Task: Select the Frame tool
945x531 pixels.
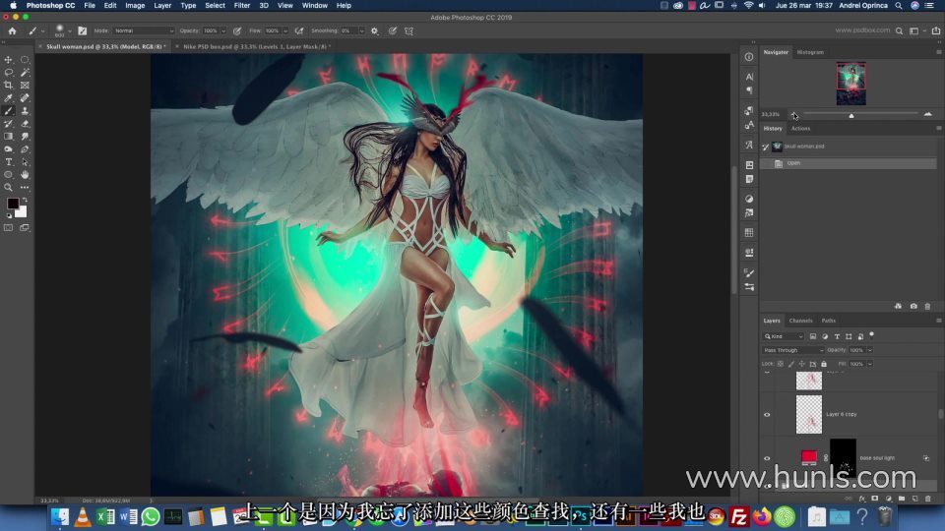Action: tap(25, 85)
